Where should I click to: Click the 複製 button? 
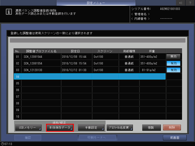tap(151, 128)
